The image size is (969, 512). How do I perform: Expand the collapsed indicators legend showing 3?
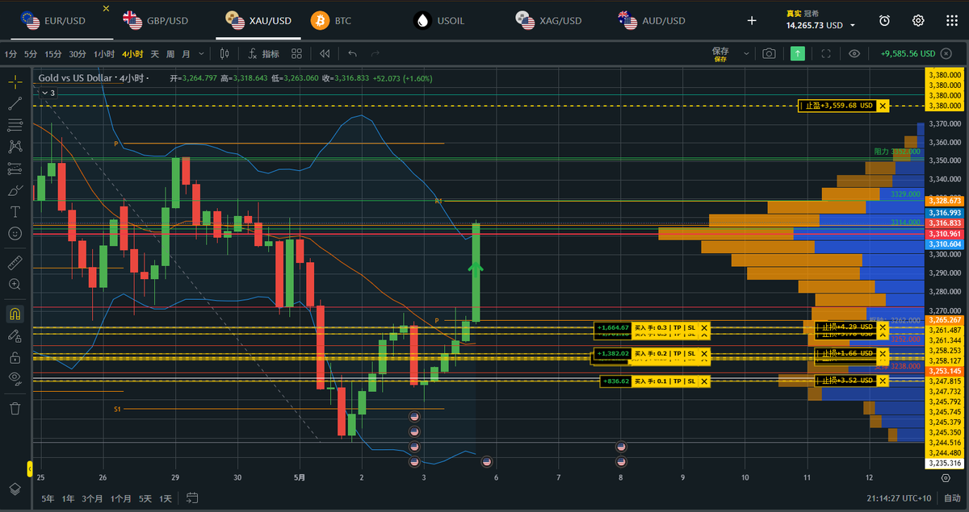pyautogui.click(x=47, y=93)
